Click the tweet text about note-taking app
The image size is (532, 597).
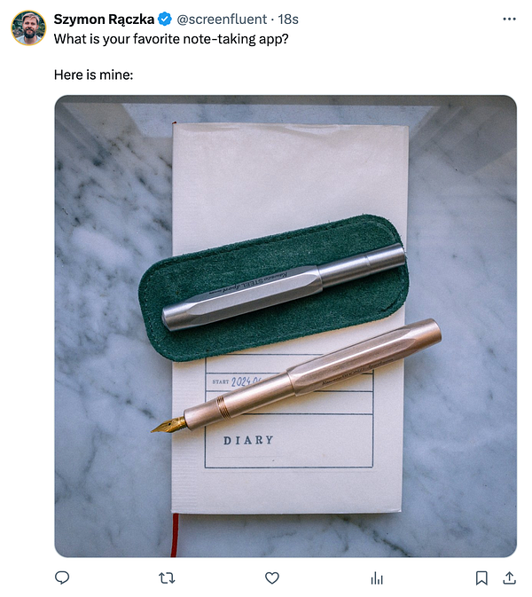[171, 39]
